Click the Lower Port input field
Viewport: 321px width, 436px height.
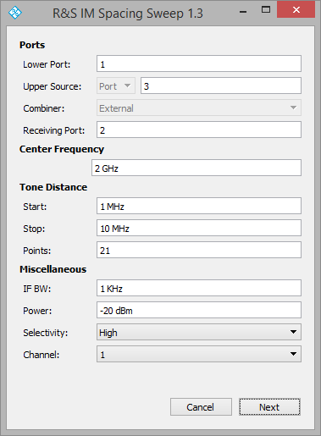coord(199,63)
